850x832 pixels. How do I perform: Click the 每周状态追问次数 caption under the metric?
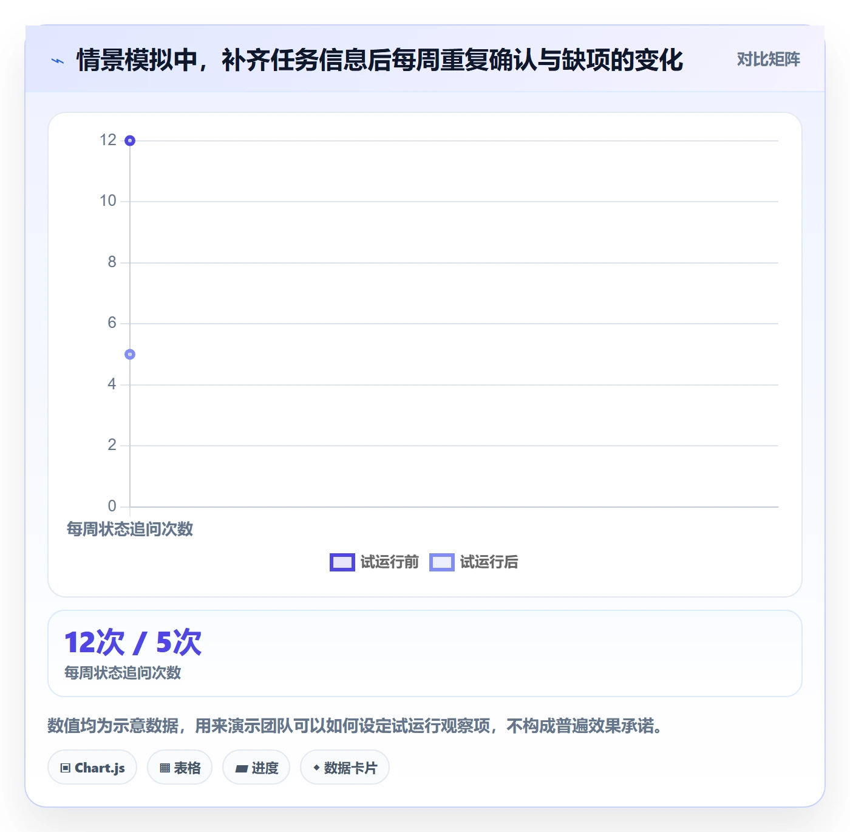123,673
